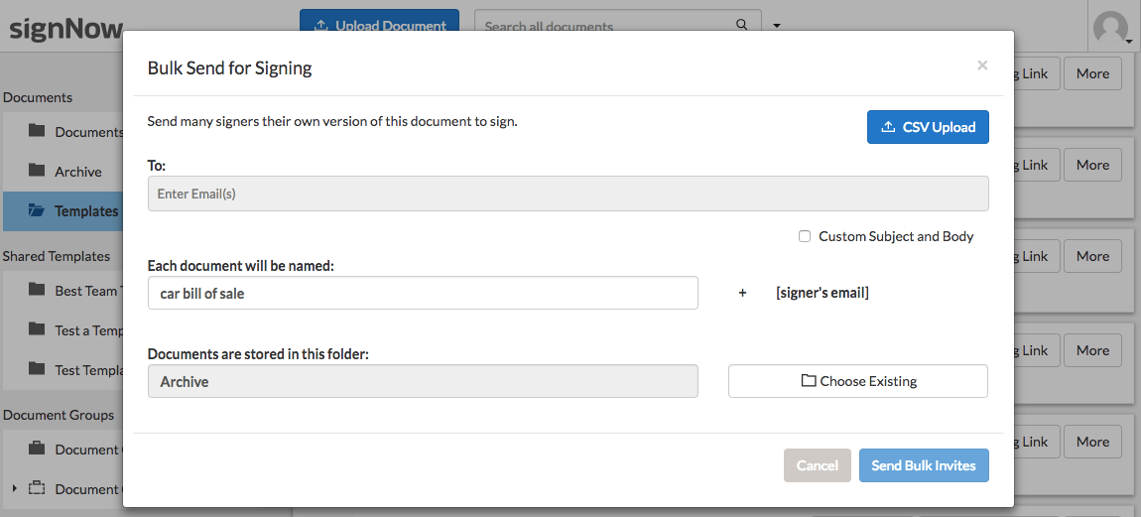1141x517 pixels.
Task: Click the Upload Document button
Action: [379, 21]
